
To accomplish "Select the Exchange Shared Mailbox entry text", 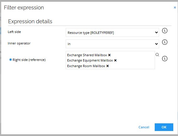I will (x=87, y=55).
